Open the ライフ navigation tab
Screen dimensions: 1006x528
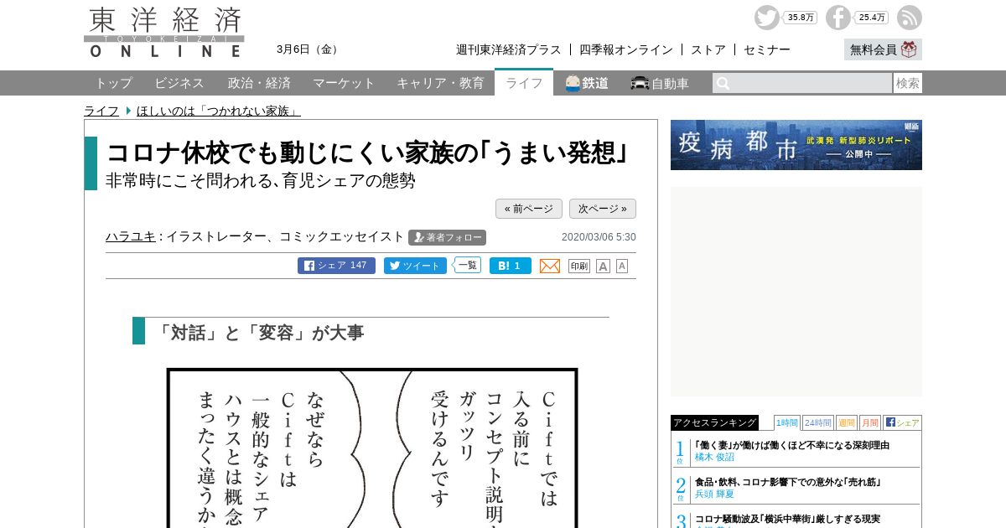pos(524,83)
